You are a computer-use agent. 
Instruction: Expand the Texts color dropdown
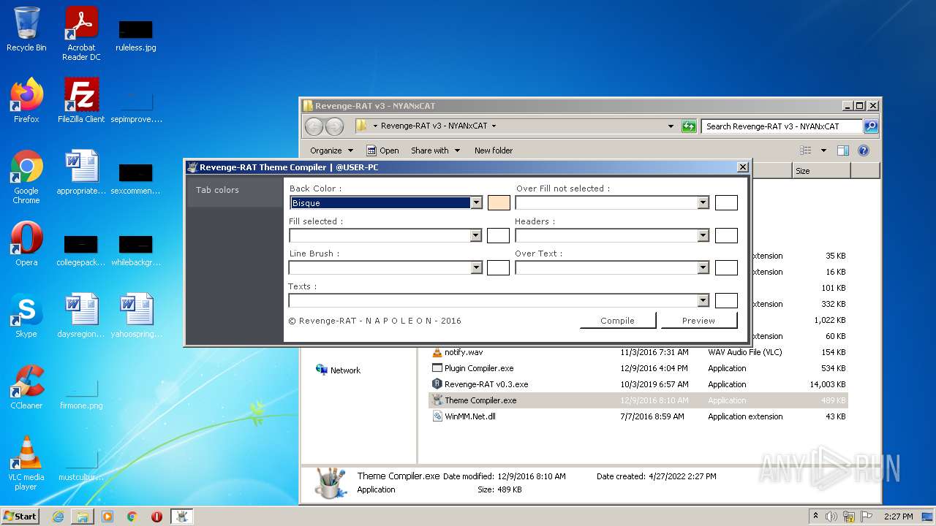click(703, 300)
